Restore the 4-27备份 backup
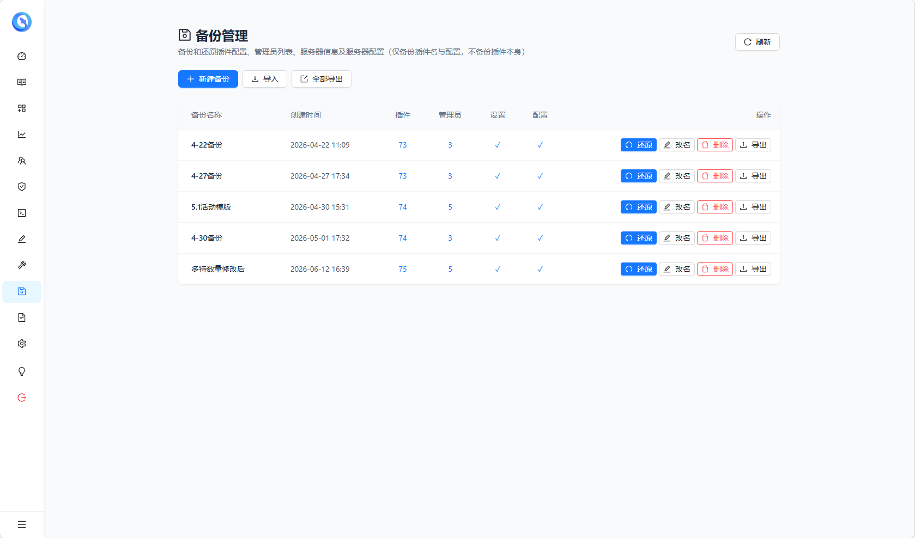This screenshot has height=538, width=915. coord(639,176)
